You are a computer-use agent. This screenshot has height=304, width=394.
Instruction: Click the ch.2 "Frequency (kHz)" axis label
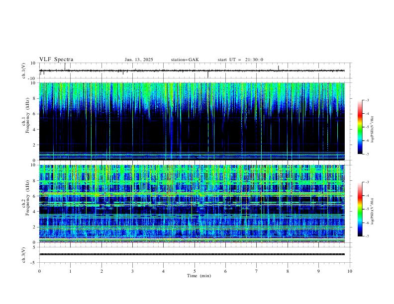tap(28, 197)
